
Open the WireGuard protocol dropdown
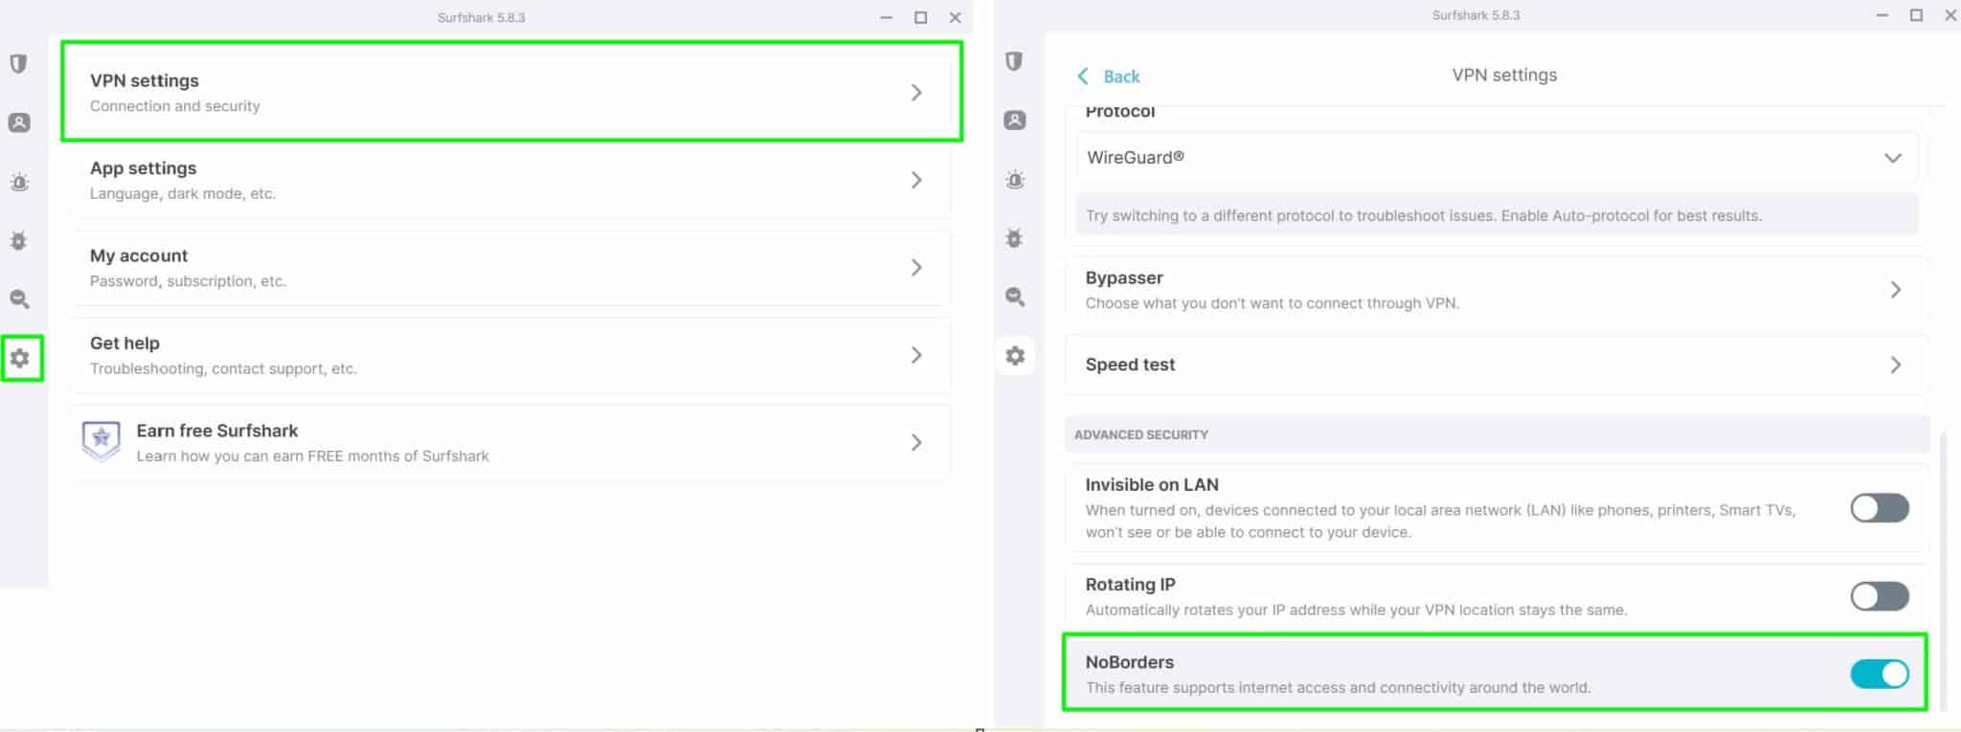[1497, 158]
